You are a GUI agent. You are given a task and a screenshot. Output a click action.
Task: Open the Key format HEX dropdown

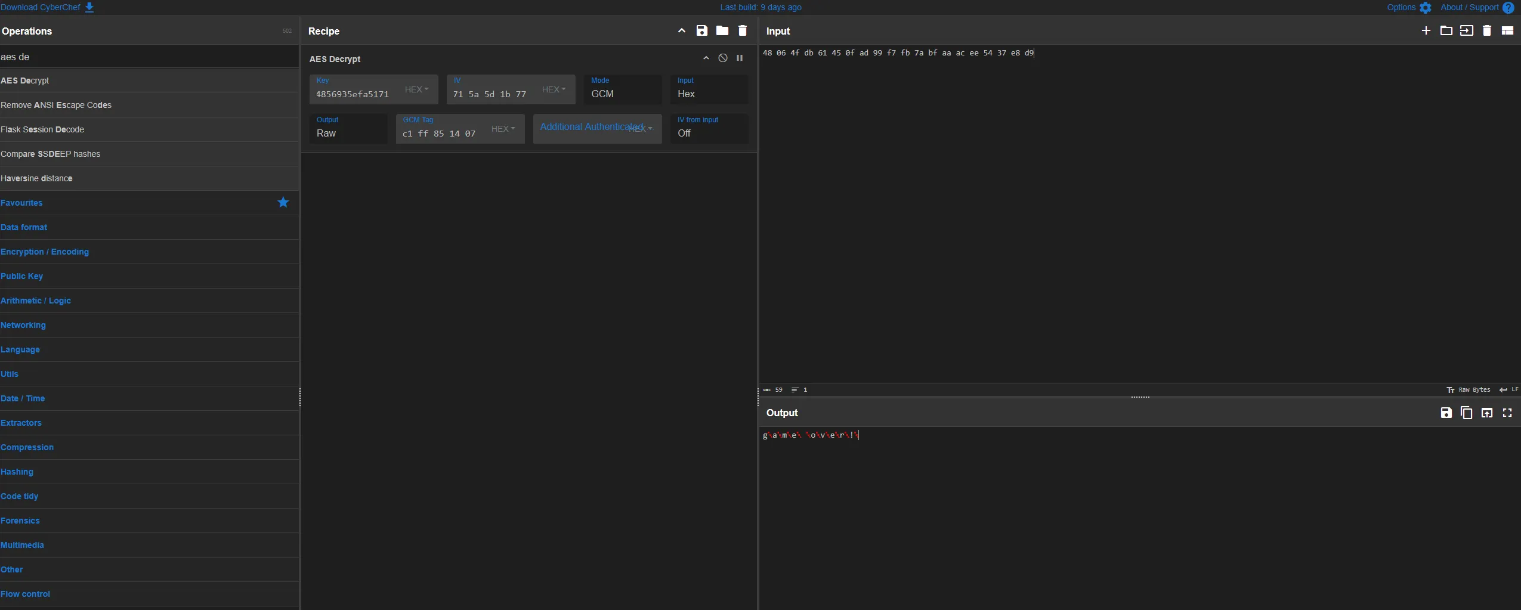point(417,89)
